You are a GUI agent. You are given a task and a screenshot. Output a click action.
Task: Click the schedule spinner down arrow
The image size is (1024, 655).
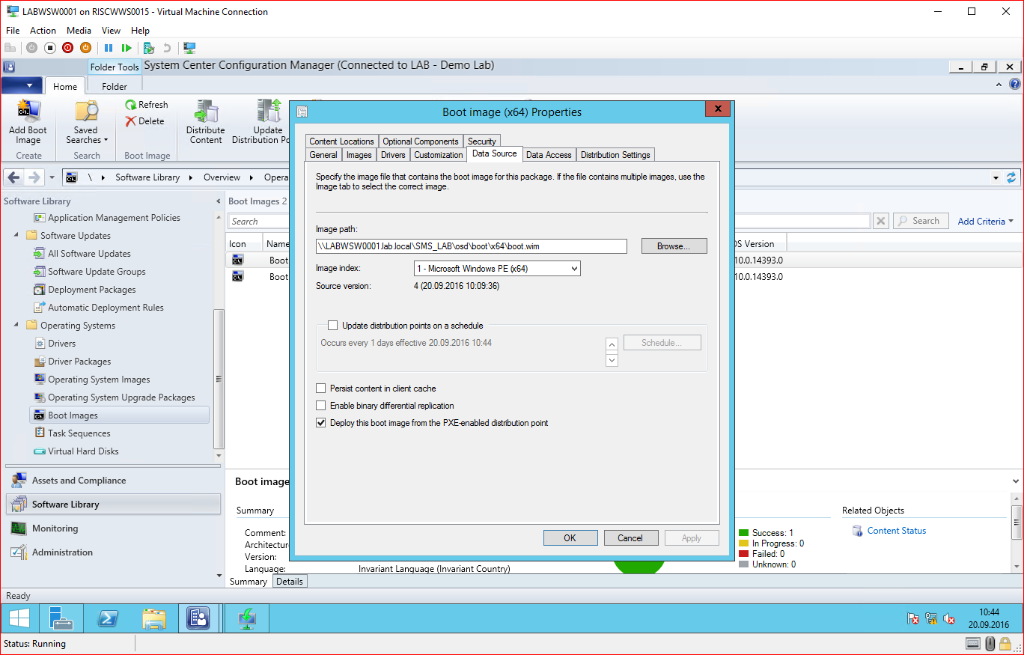pyautogui.click(x=612, y=360)
